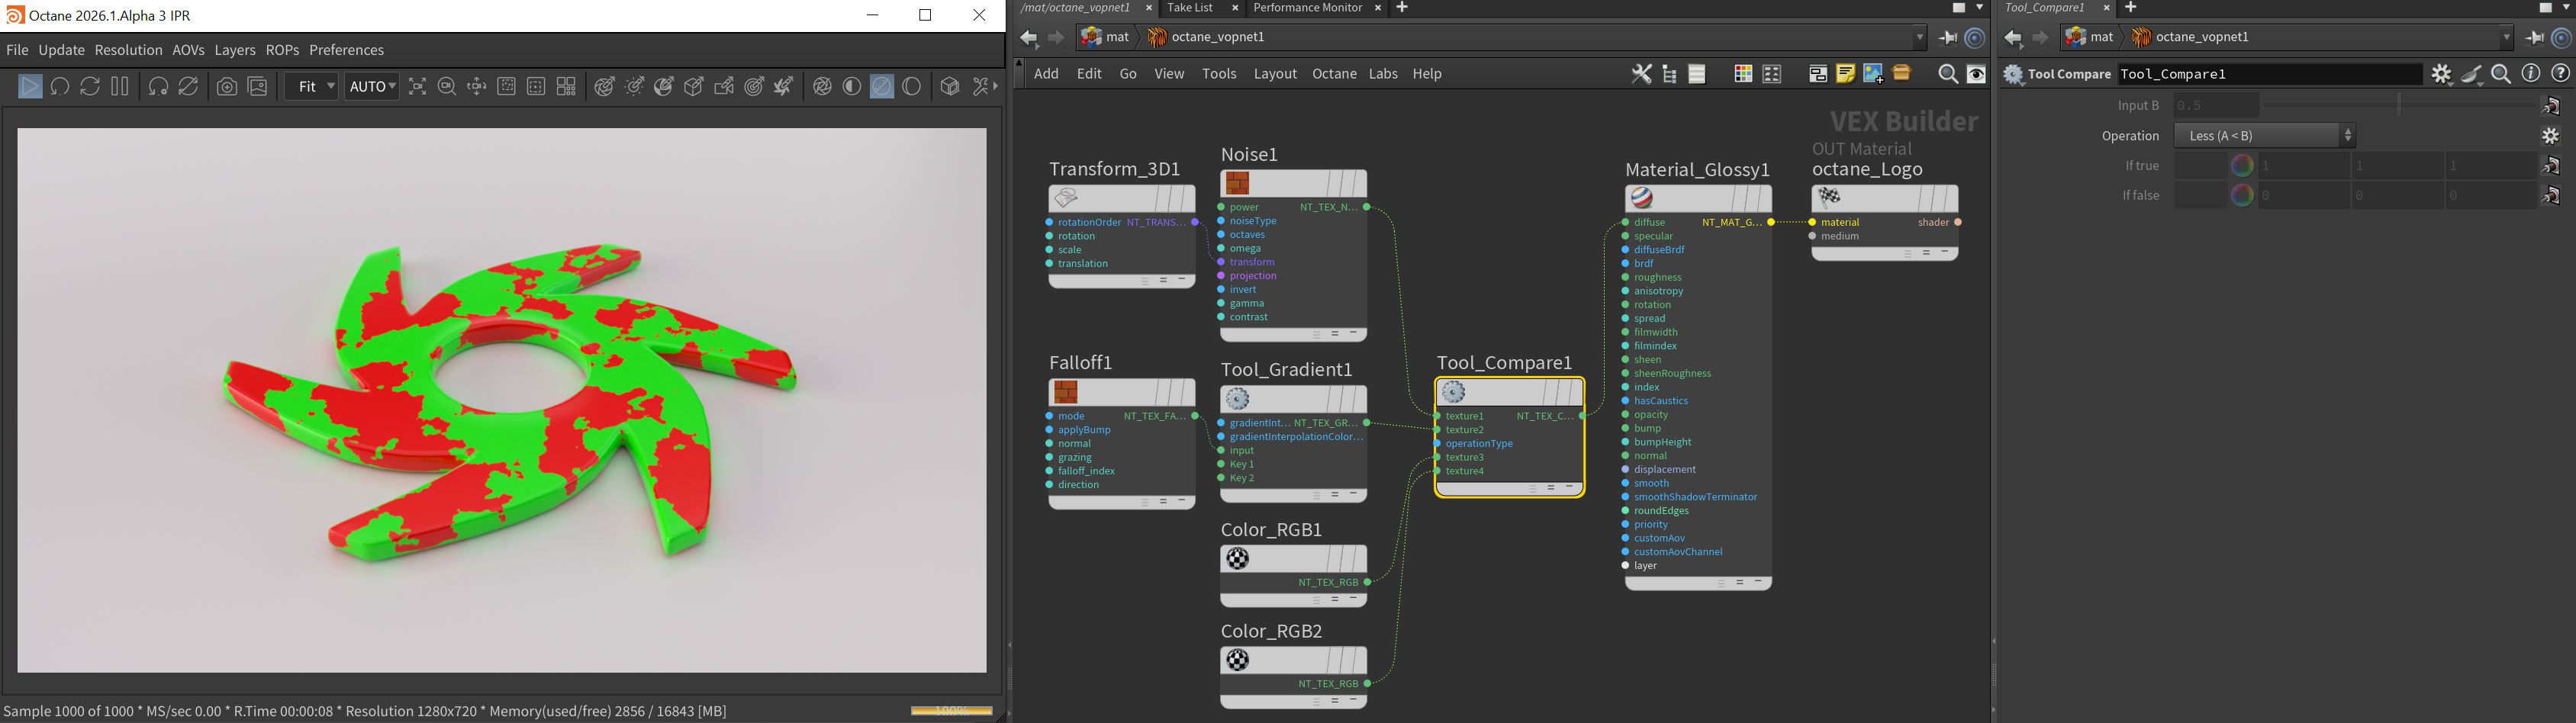Add a sticky note in network editor
This screenshot has height=723, width=2576.
[1845, 74]
